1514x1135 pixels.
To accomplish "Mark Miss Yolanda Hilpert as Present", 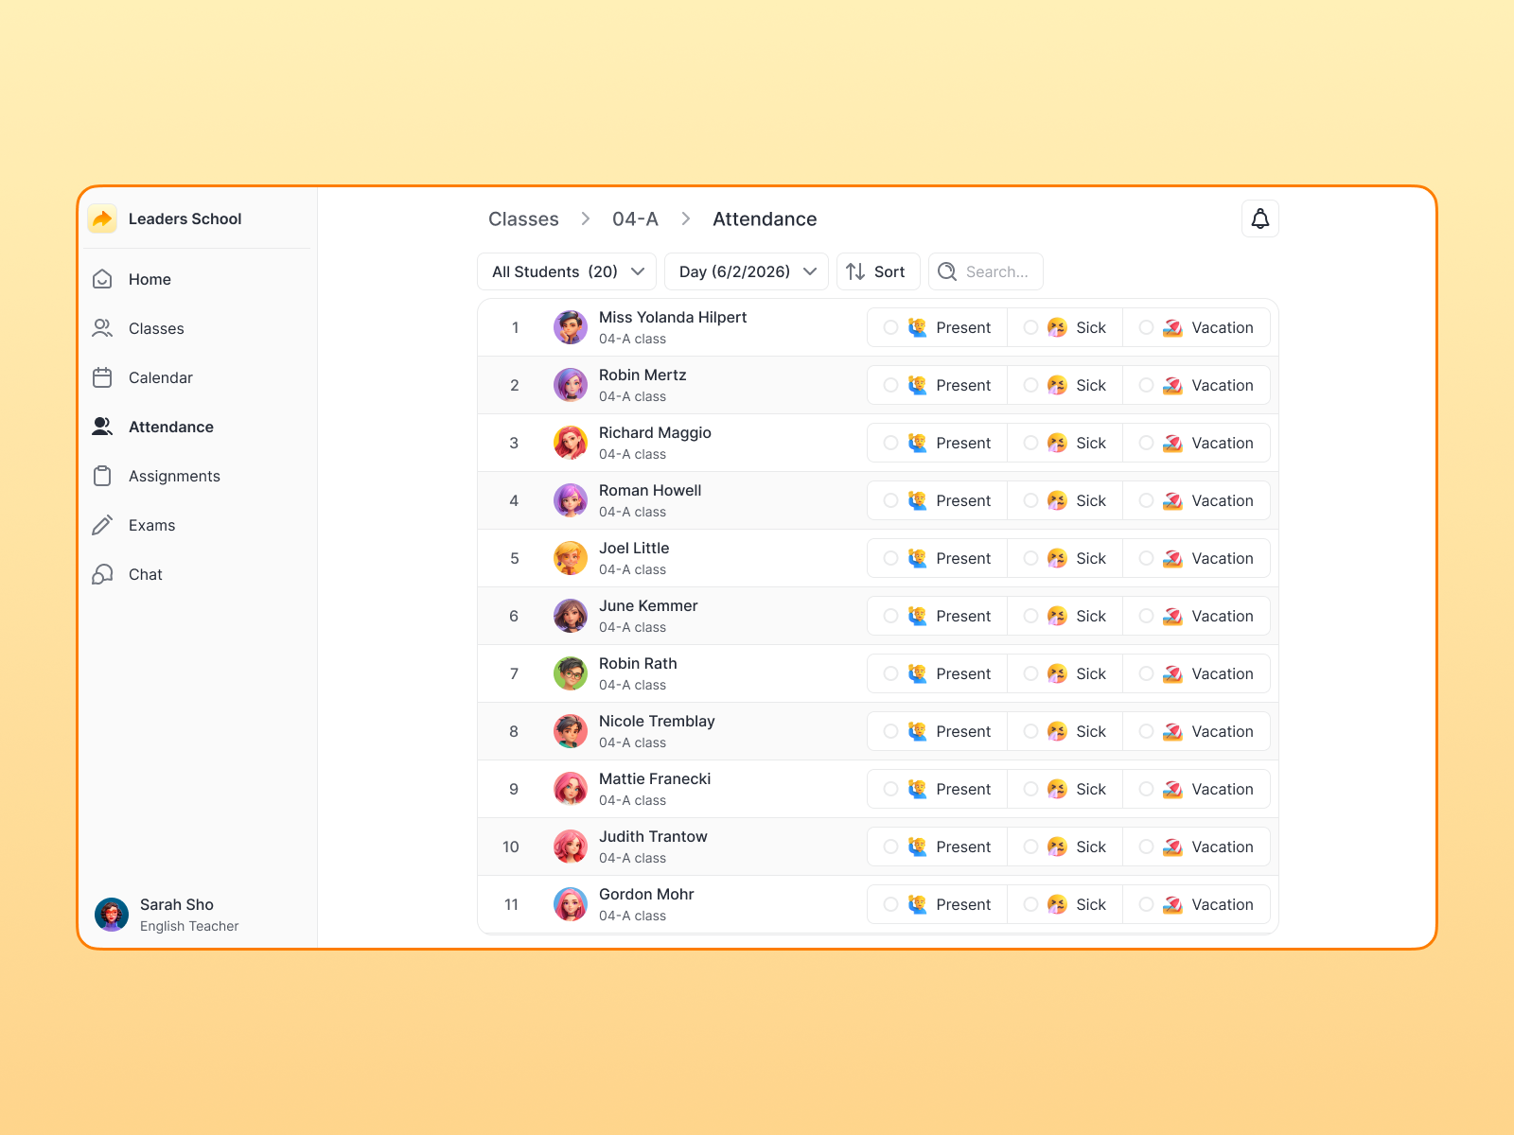I will click(889, 327).
